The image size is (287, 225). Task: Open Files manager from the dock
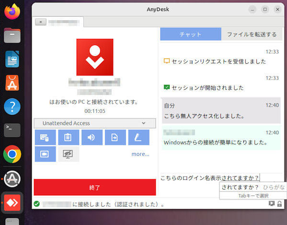[12, 35]
